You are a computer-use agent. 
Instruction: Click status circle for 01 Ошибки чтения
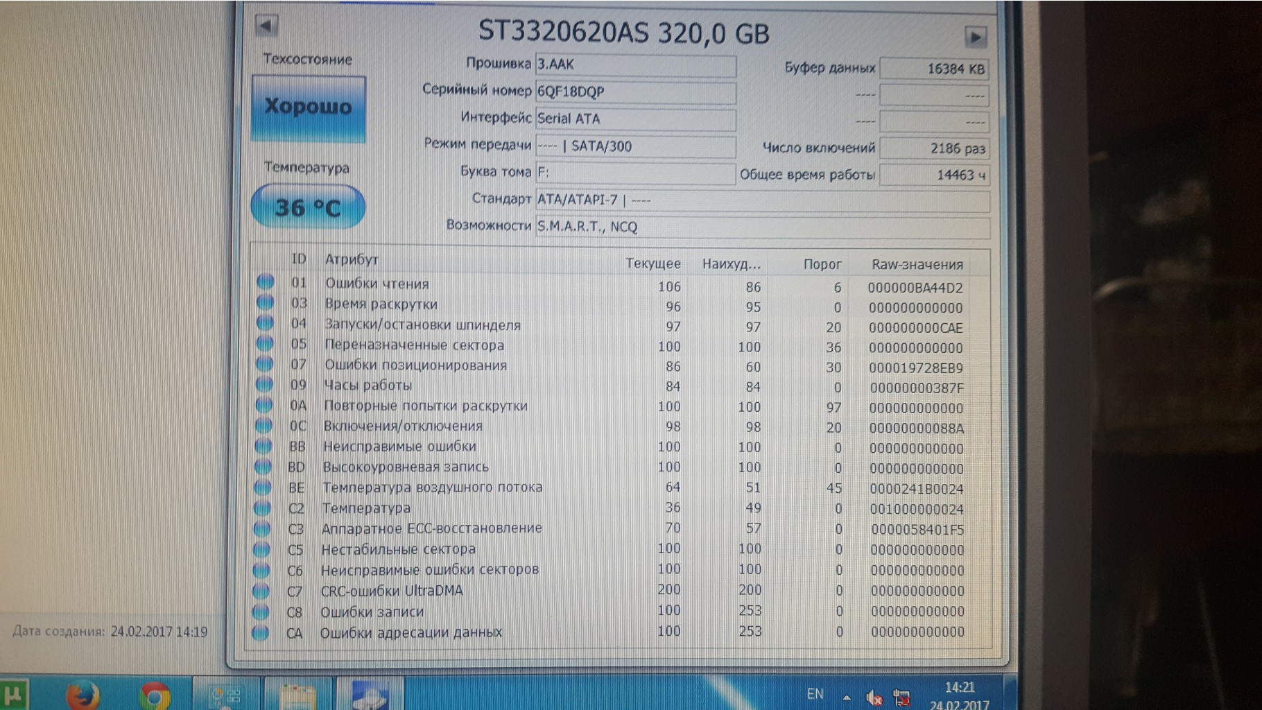tap(266, 282)
